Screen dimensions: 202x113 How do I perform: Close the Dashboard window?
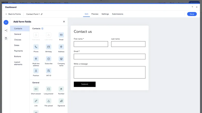197,7
